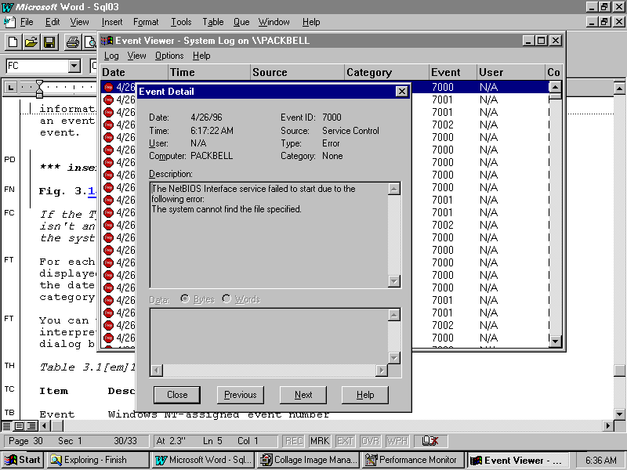
Task: Click the Open folder icon in Word toolbar
Action: point(31,42)
